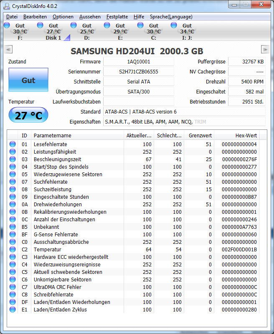
Task: Click status orb for Lesefehlerrate row
Action: point(13,144)
